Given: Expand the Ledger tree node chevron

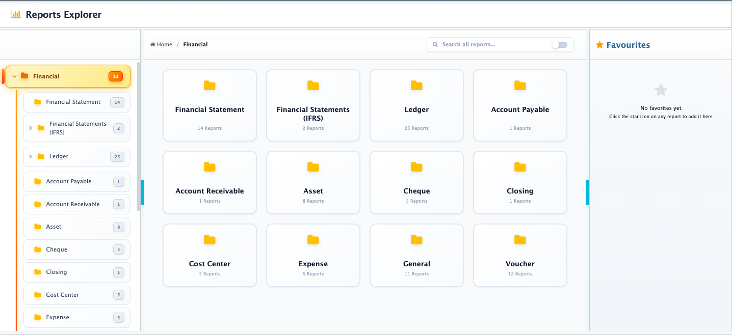Looking at the screenshot, I should coord(31,156).
